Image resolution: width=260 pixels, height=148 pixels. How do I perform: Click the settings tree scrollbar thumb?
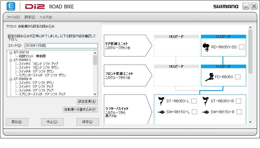pyautogui.click(x=95, y=60)
